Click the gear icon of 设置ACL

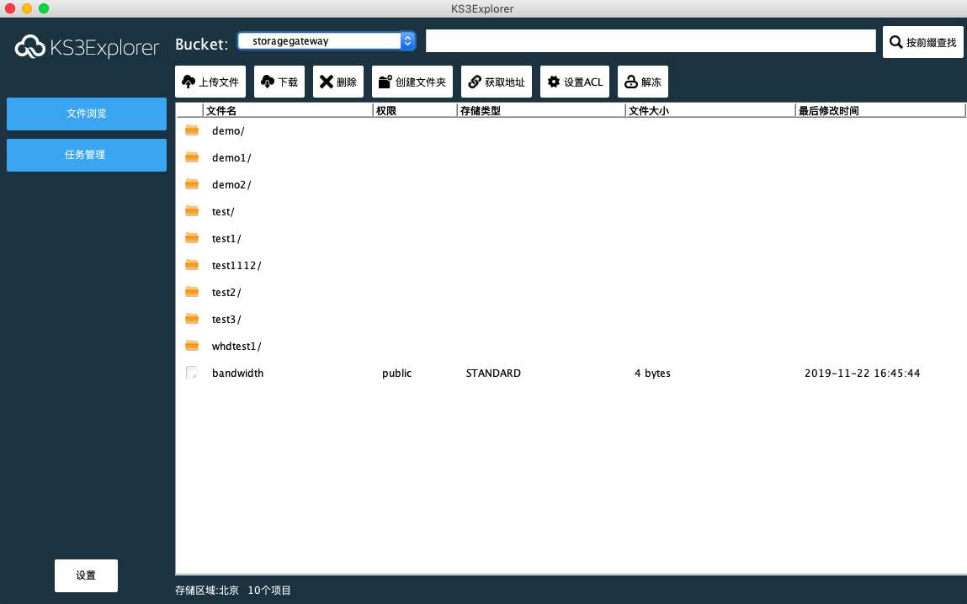(554, 82)
